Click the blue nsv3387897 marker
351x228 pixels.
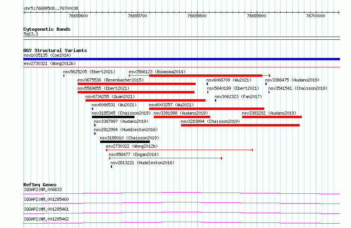(x=95, y=125)
